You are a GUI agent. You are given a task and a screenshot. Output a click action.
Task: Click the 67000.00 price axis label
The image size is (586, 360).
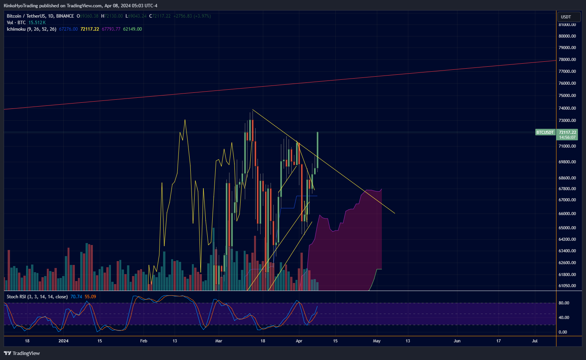567,200
